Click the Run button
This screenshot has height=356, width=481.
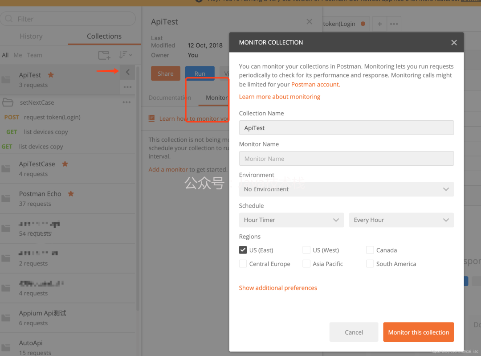click(x=200, y=74)
